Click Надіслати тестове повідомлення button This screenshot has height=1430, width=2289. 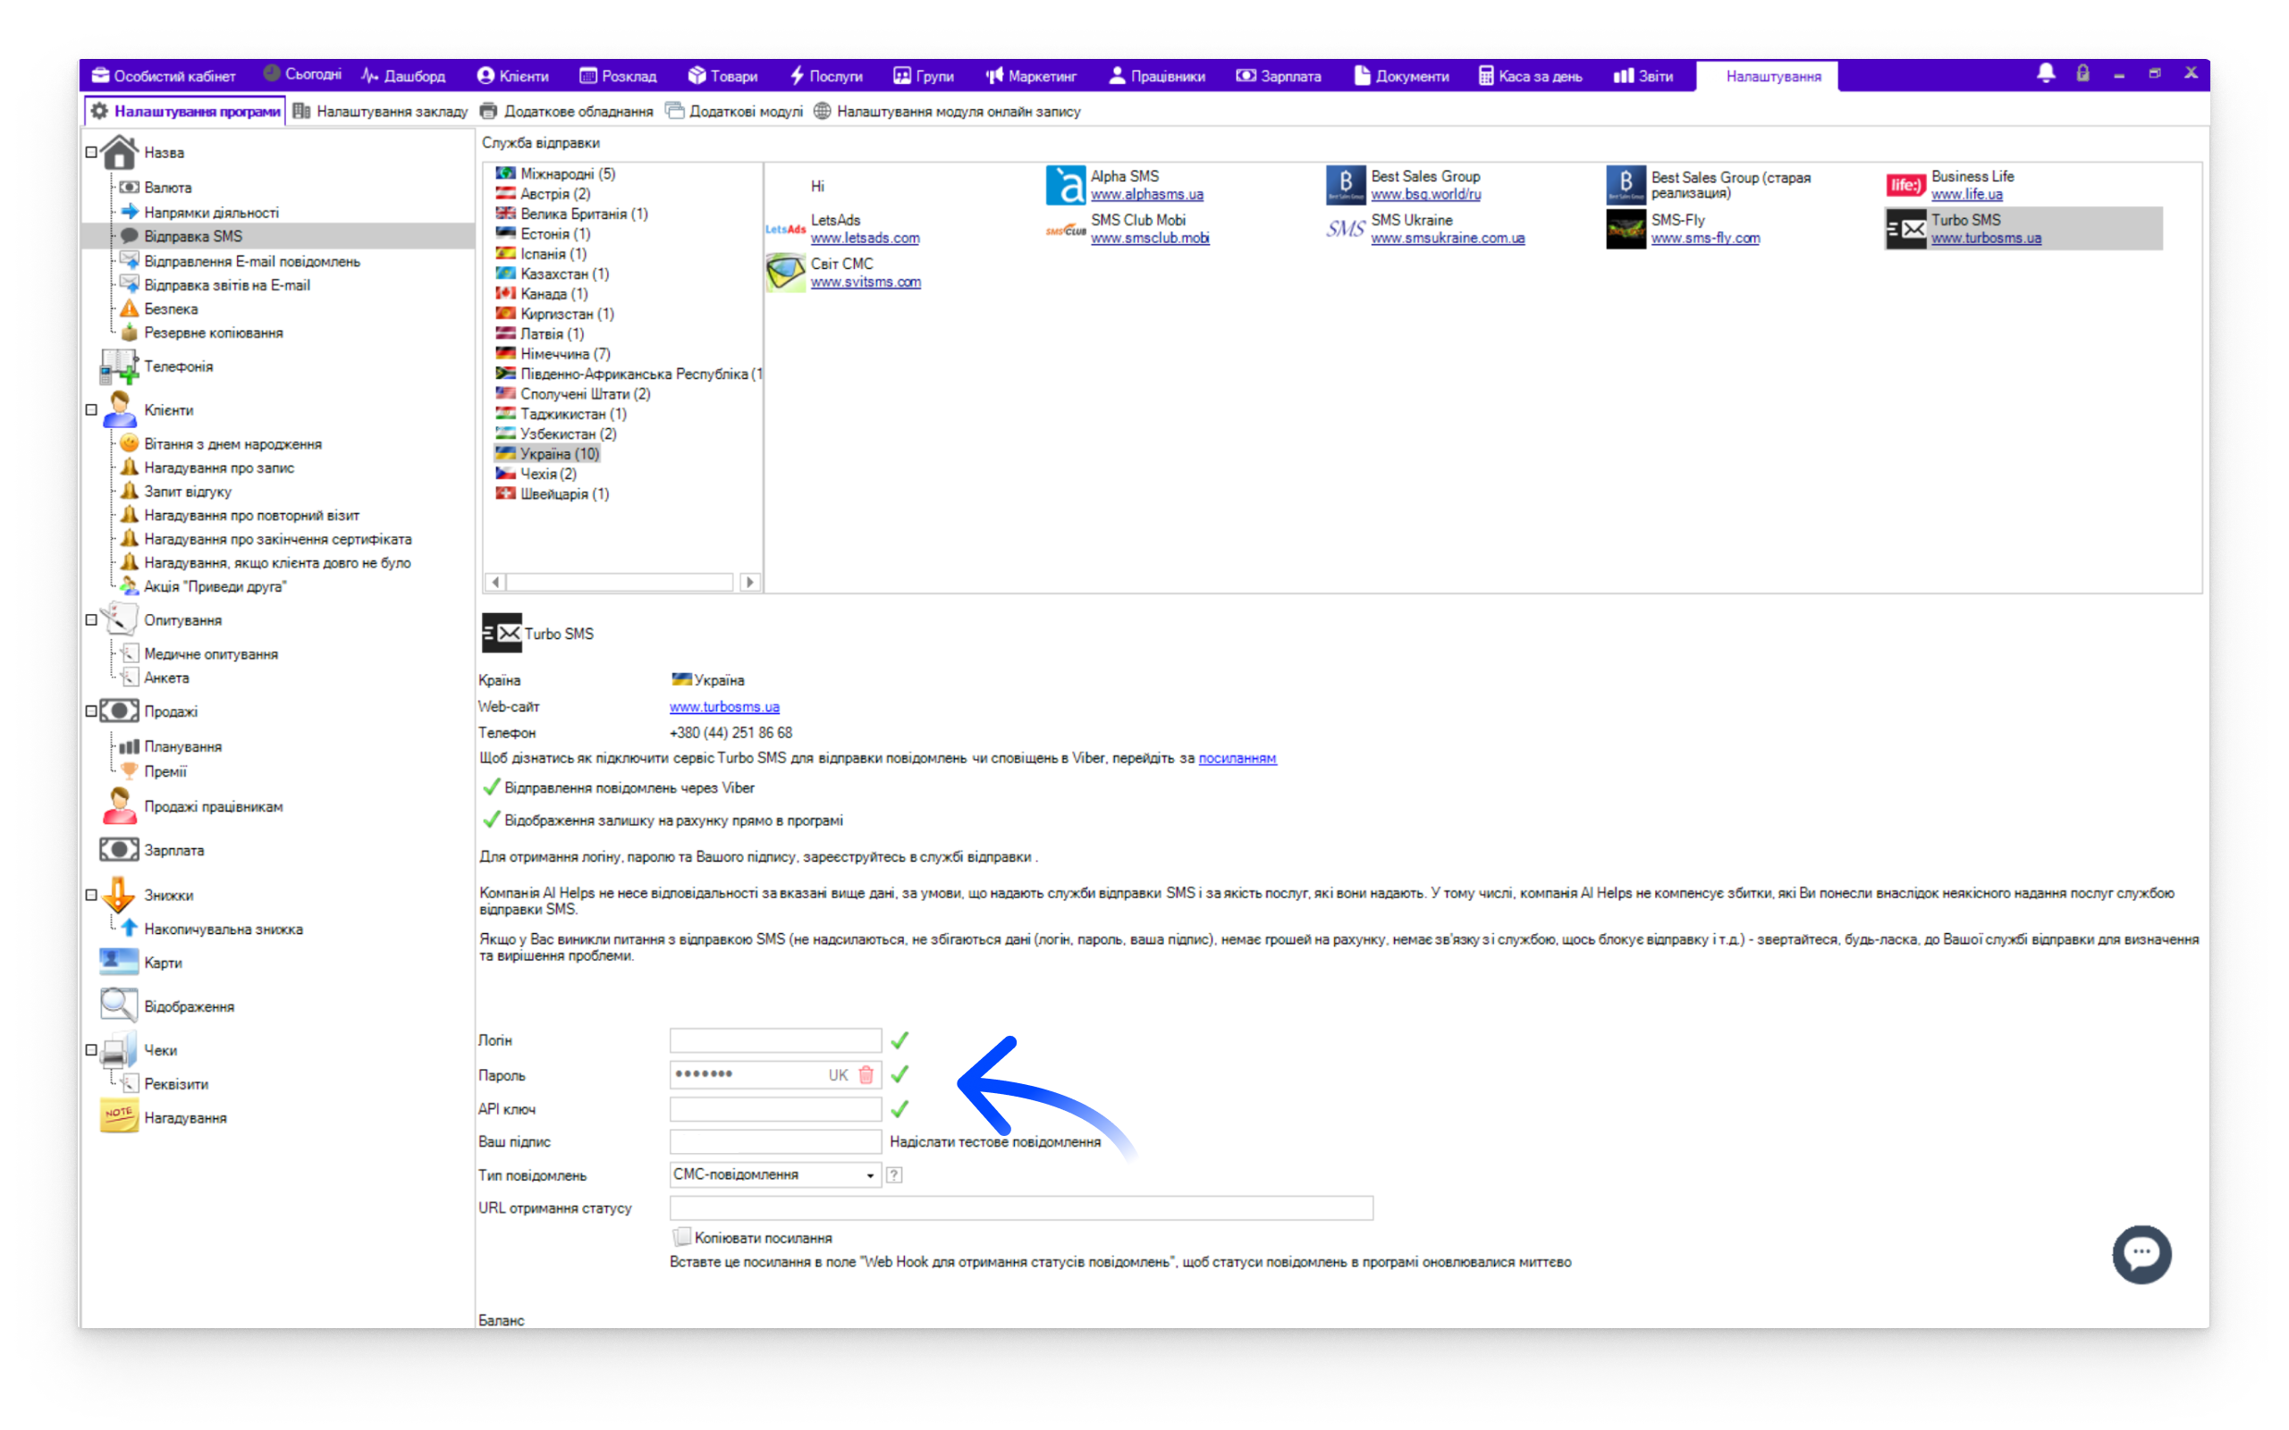coord(995,1141)
